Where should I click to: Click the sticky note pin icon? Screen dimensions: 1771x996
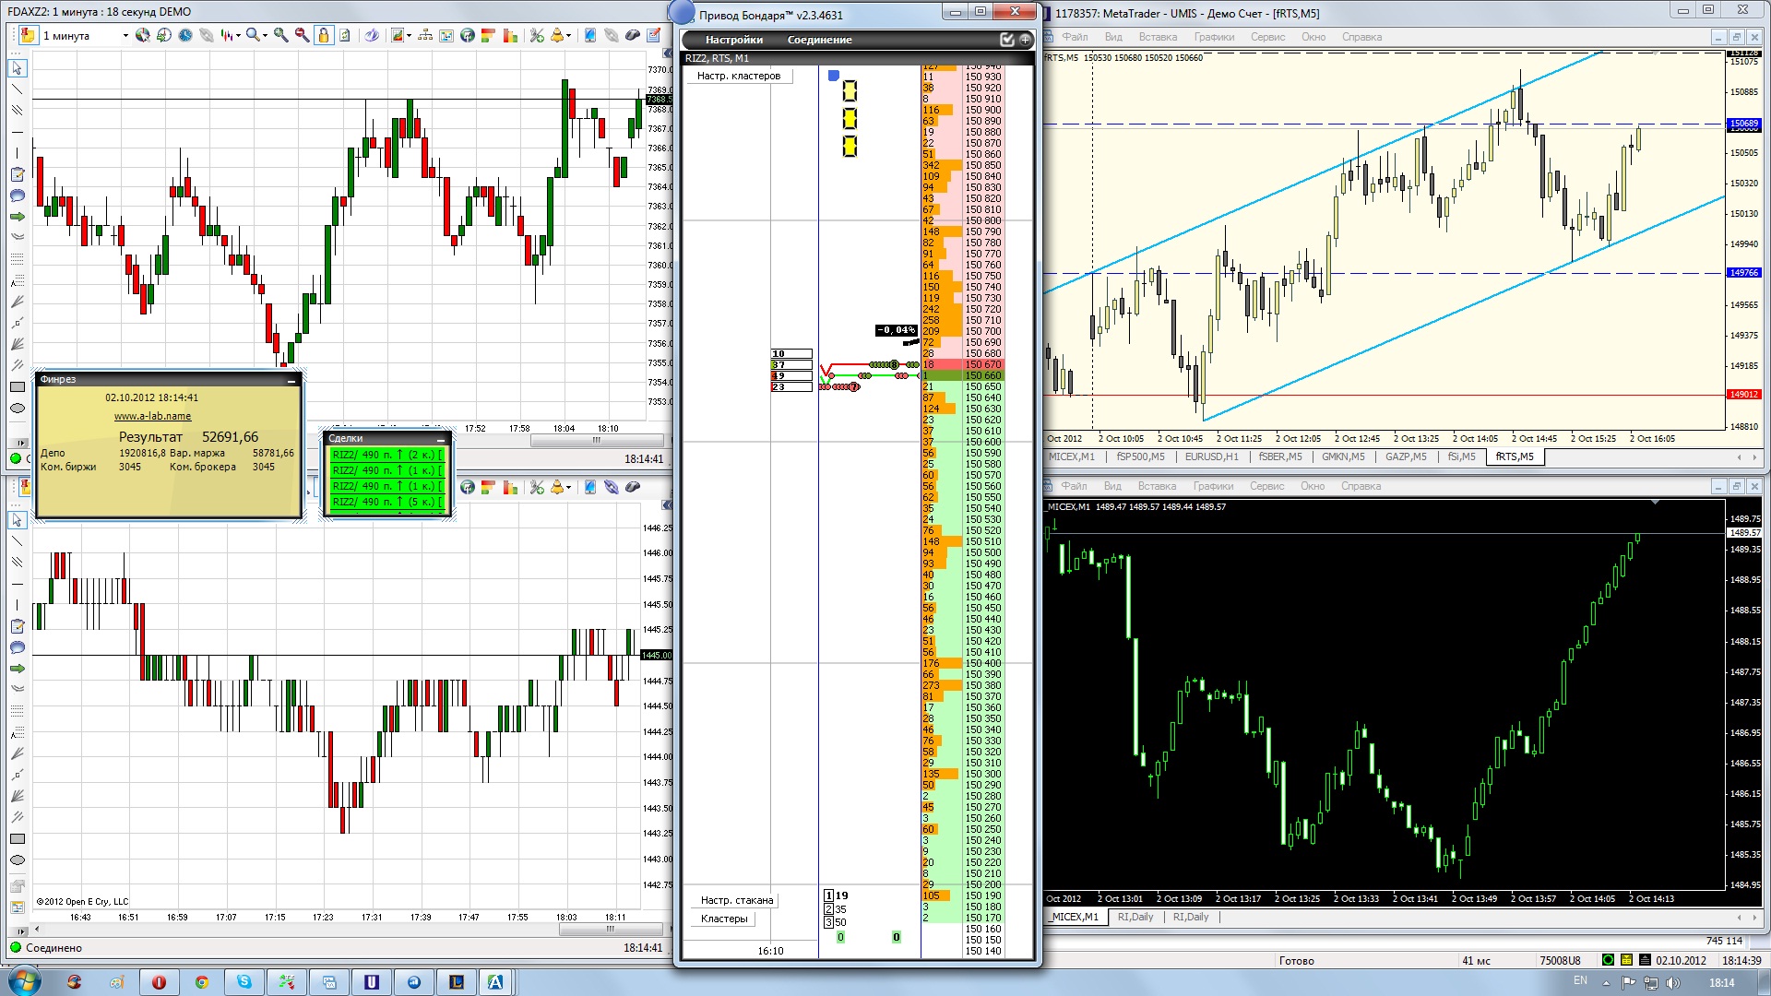coord(28,35)
